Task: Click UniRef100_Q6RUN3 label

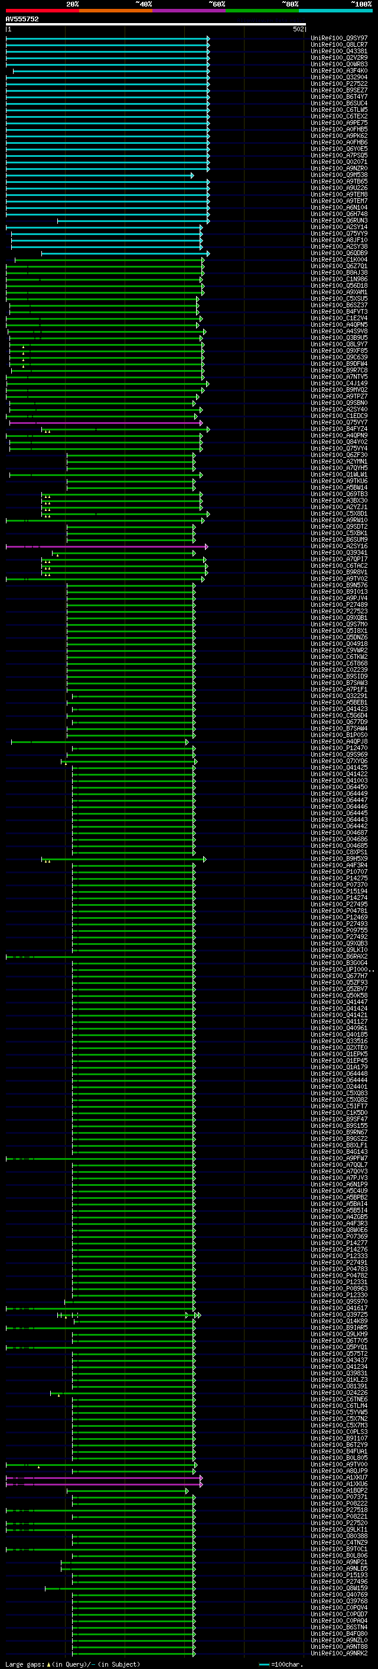Action: (339, 220)
